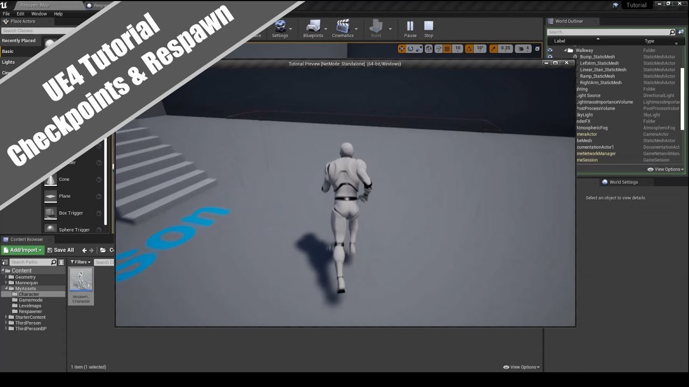Select the Levelmaps folder
The width and height of the screenshot is (689, 387).
click(26, 306)
